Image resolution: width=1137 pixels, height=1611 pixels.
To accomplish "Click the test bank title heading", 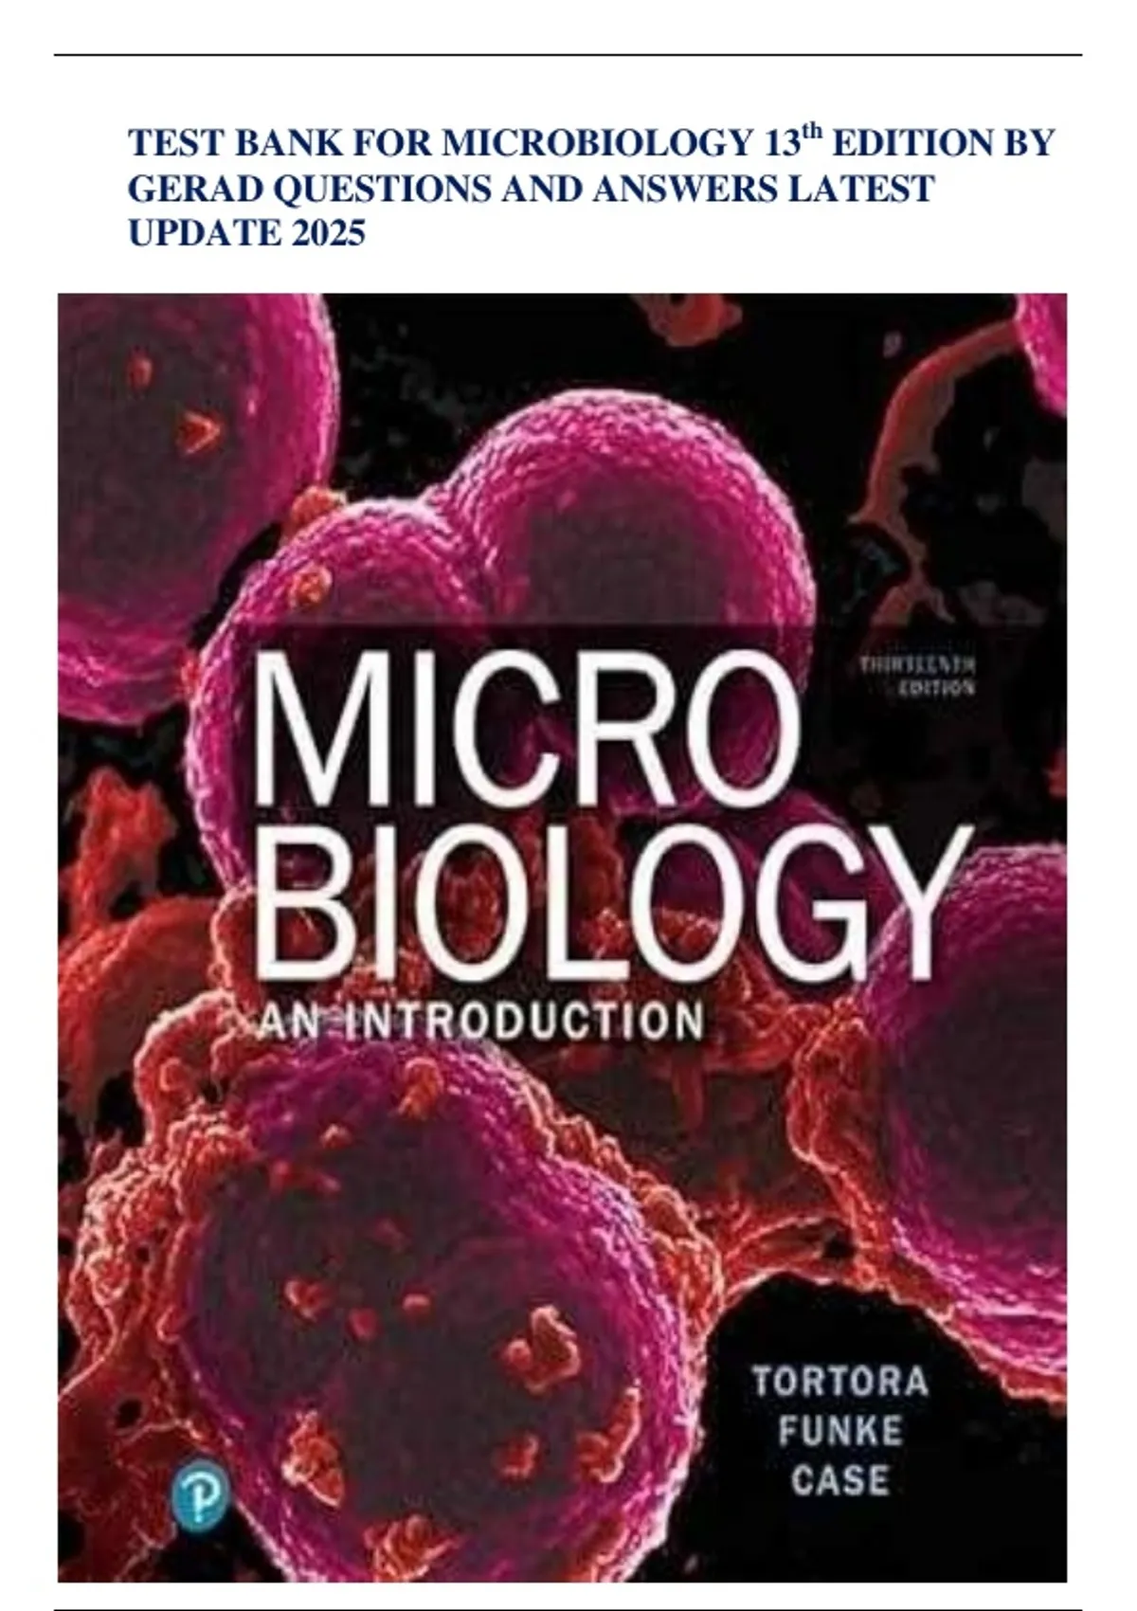I will (x=591, y=188).
